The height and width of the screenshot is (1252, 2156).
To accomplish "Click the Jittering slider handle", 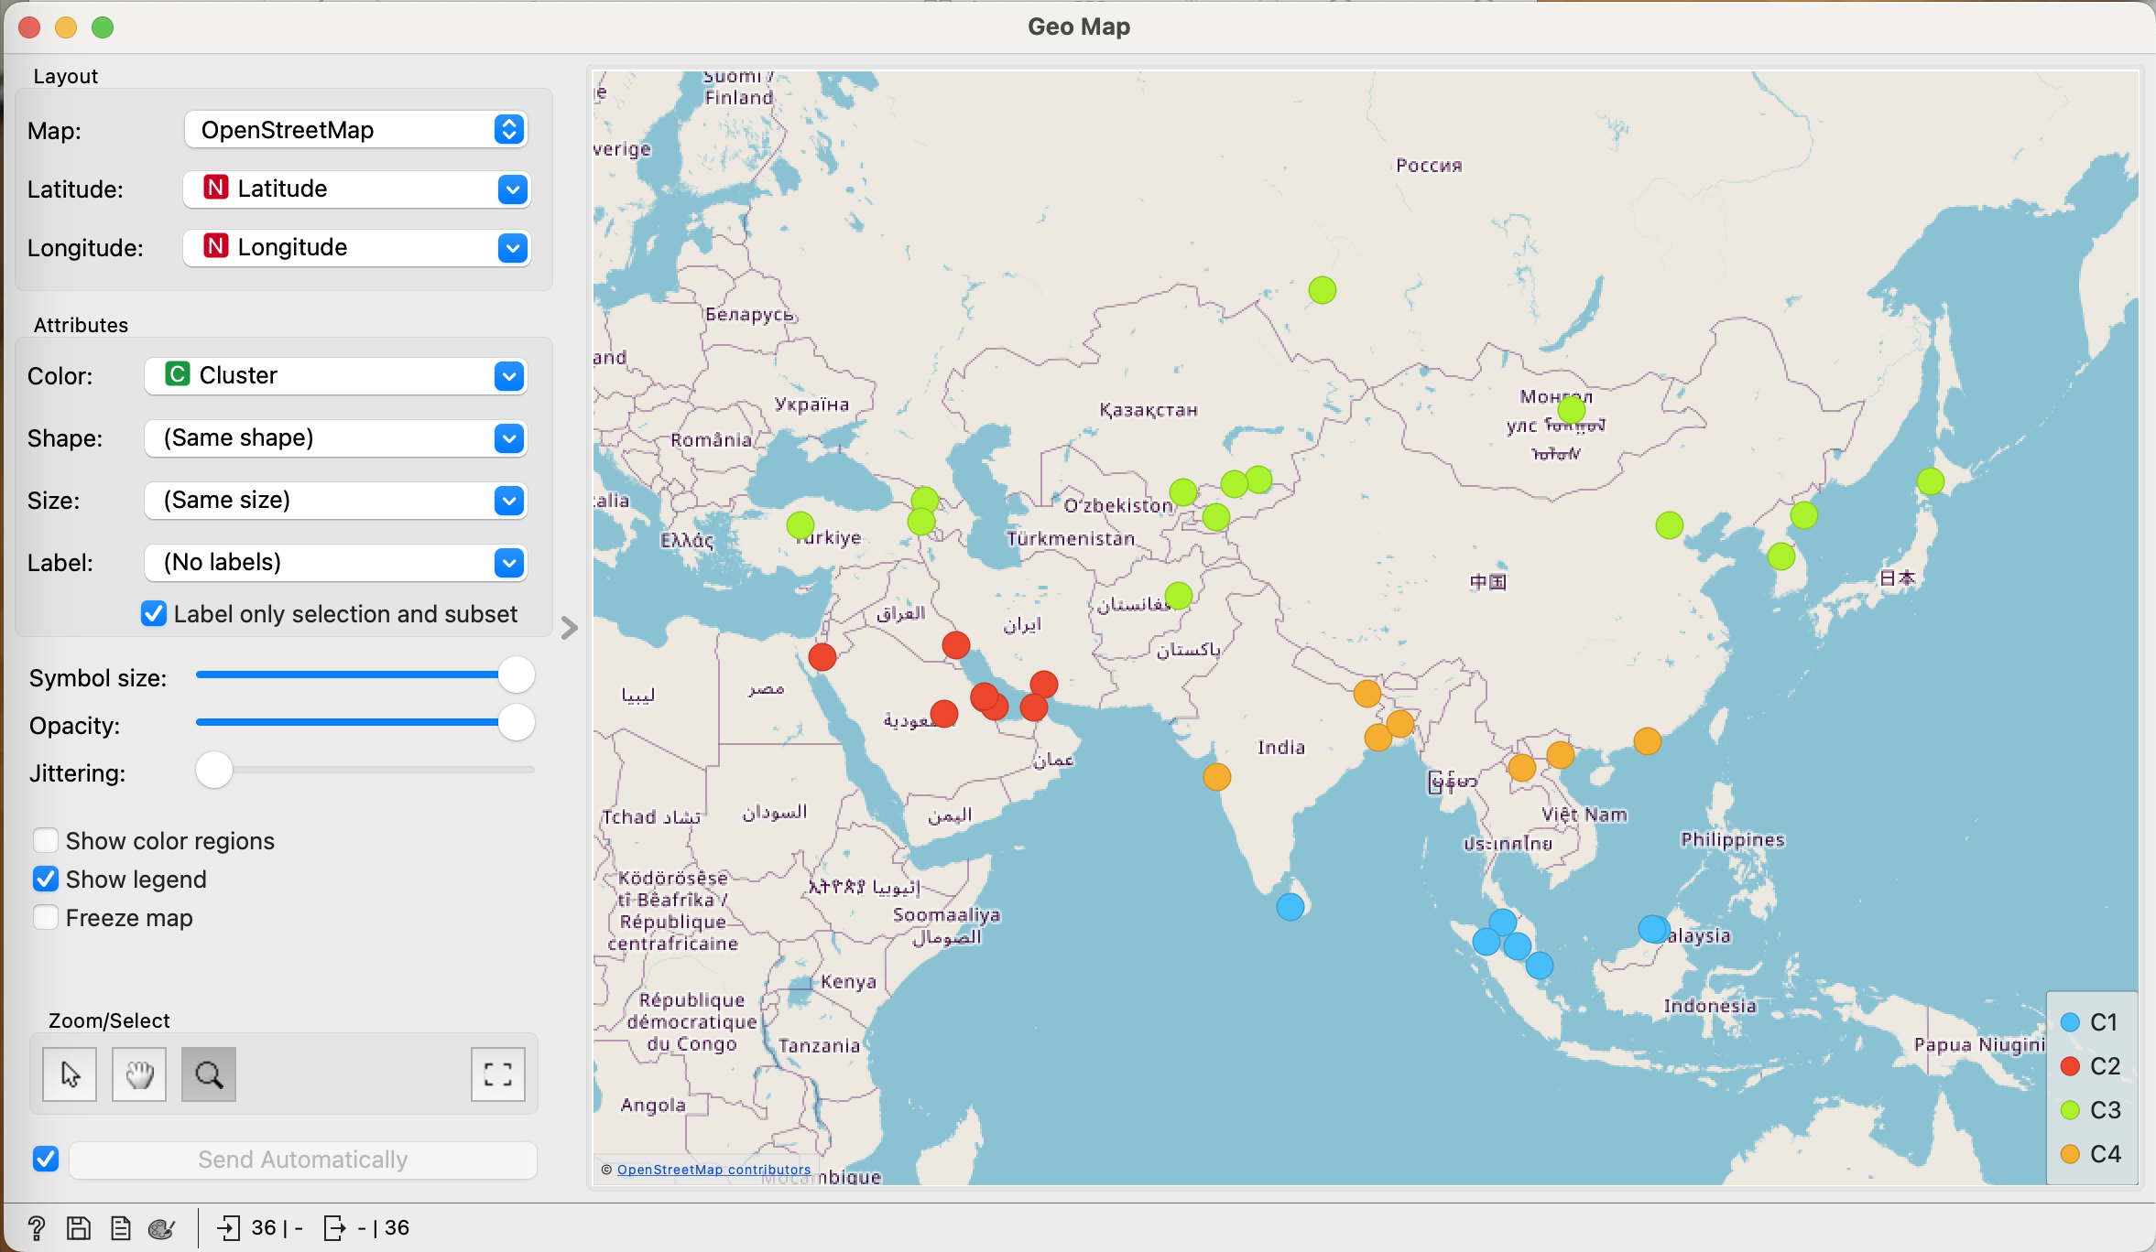I will point(214,771).
